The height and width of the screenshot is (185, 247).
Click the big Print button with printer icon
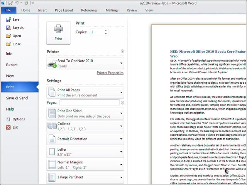pyautogui.click(x=58, y=33)
